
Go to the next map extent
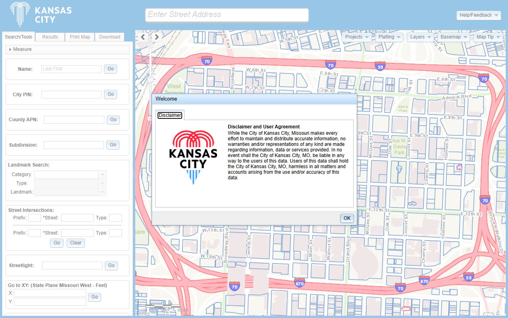coord(157,37)
